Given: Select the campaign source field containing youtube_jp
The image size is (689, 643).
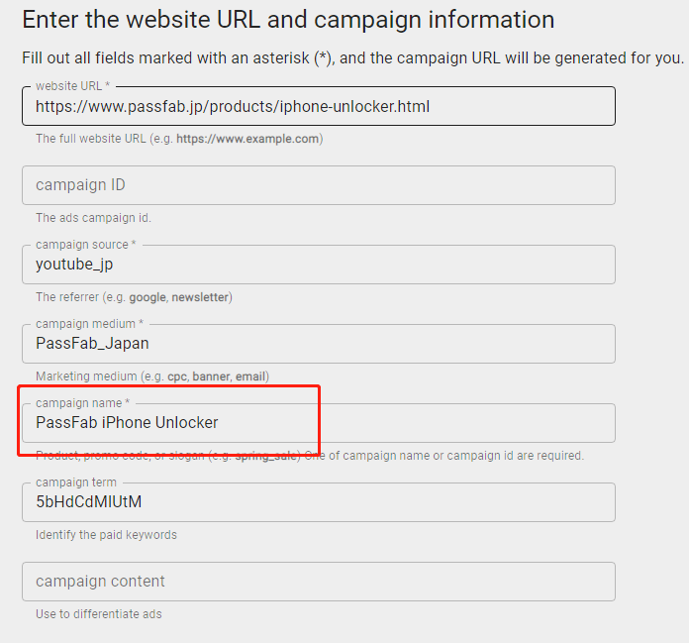Looking at the screenshot, I should tap(317, 265).
